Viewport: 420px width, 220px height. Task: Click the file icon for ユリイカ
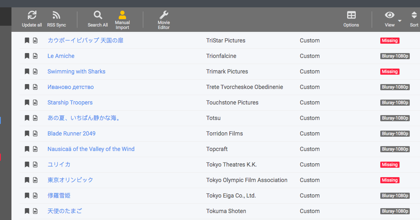click(x=35, y=164)
